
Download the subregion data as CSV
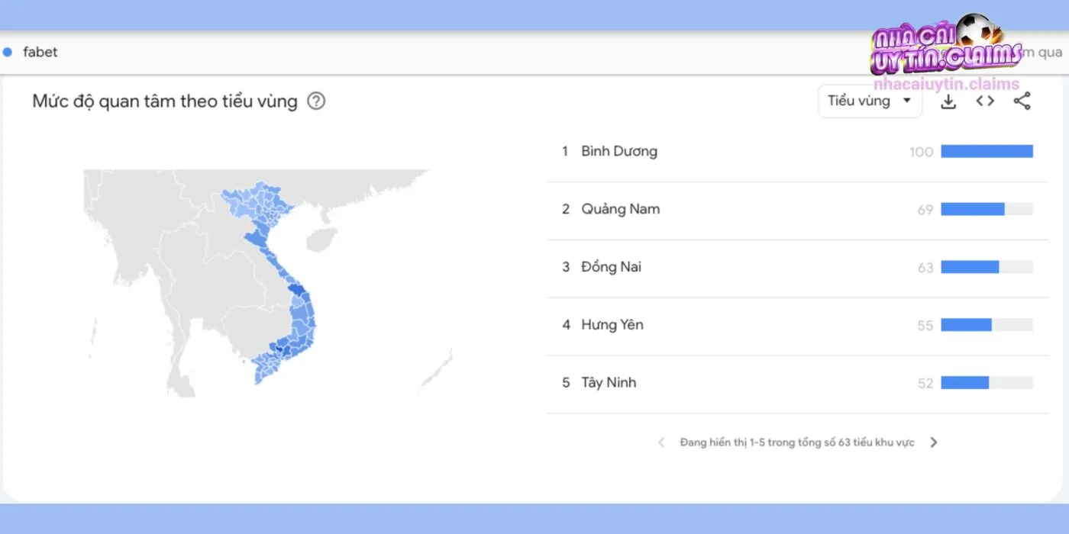pyautogui.click(x=948, y=101)
